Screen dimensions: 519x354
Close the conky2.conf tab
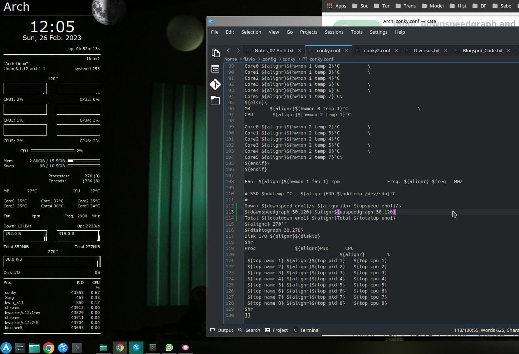(x=397, y=50)
